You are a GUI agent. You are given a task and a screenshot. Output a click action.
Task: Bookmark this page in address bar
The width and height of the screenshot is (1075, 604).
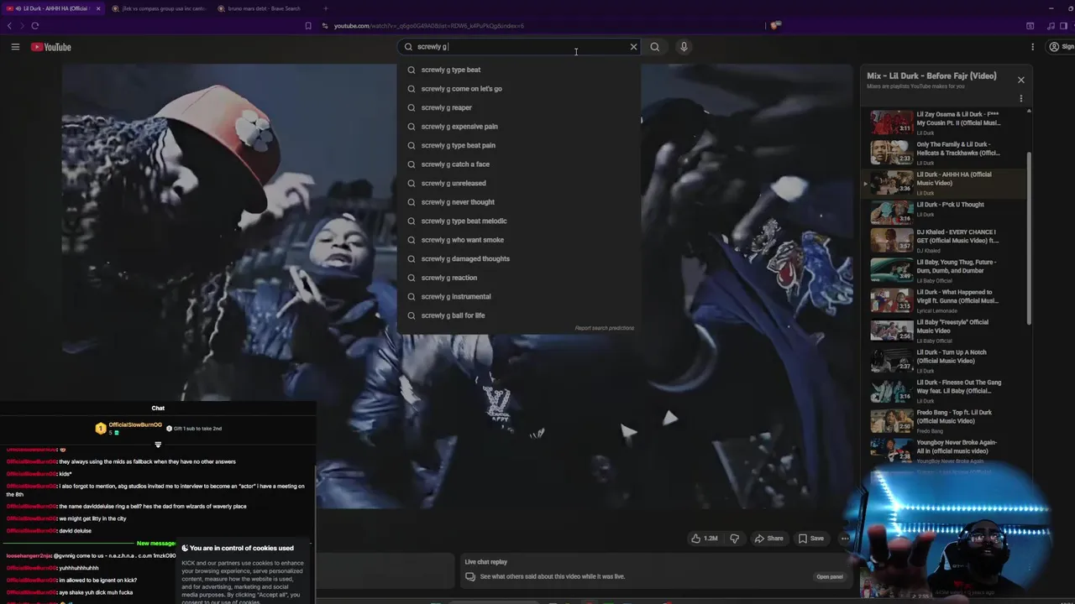click(307, 26)
